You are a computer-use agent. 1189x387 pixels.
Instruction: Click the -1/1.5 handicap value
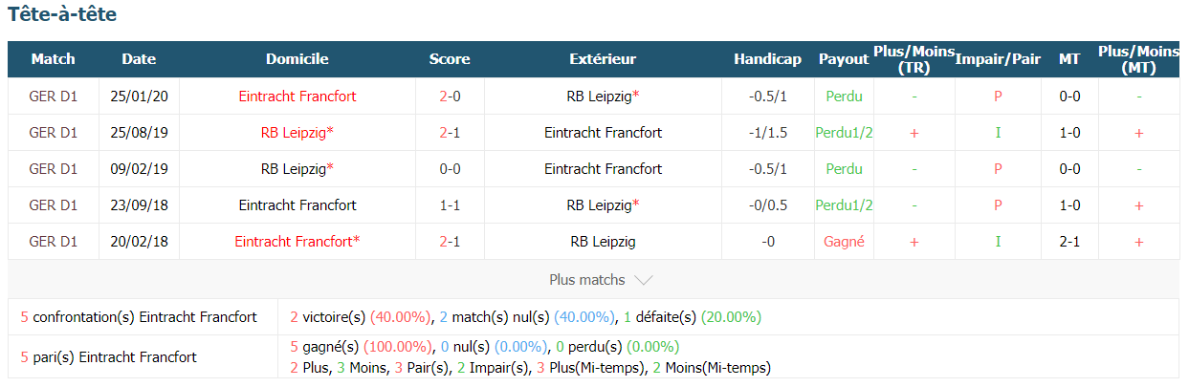(767, 133)
